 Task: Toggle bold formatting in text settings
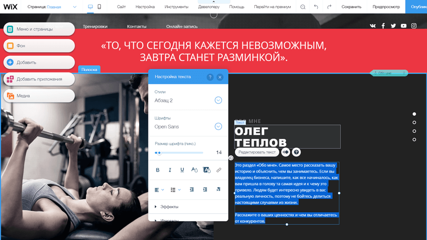coord(158,170)
